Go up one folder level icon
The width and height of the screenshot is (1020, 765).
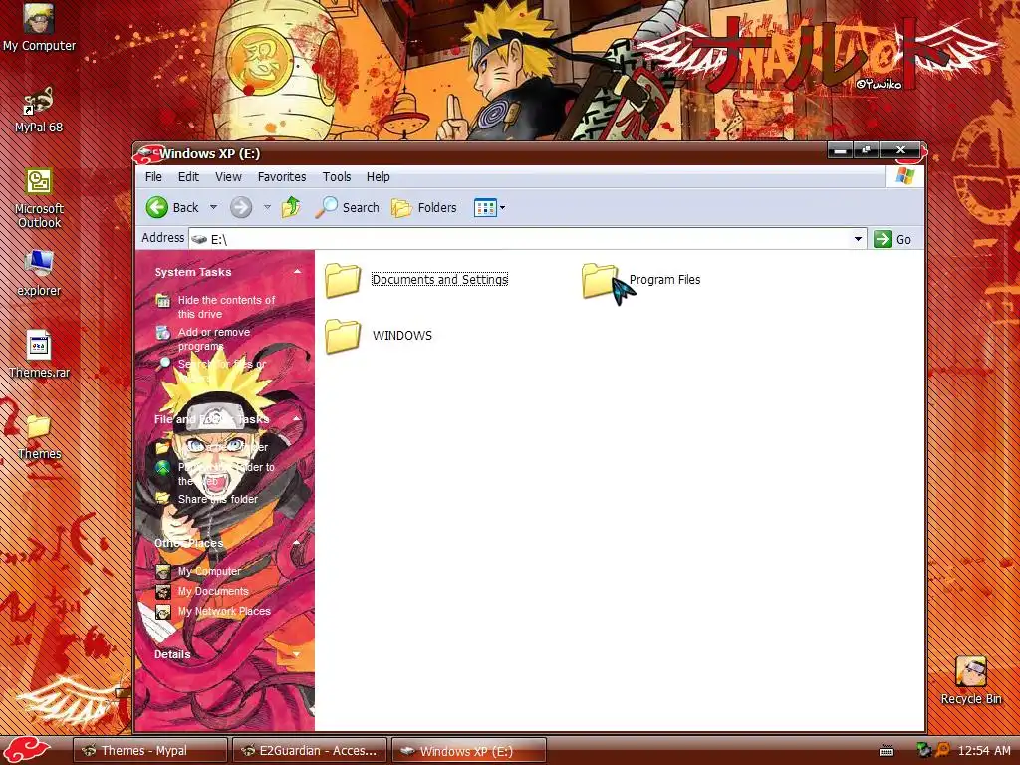pyautogui.click(x=291, y=207)
